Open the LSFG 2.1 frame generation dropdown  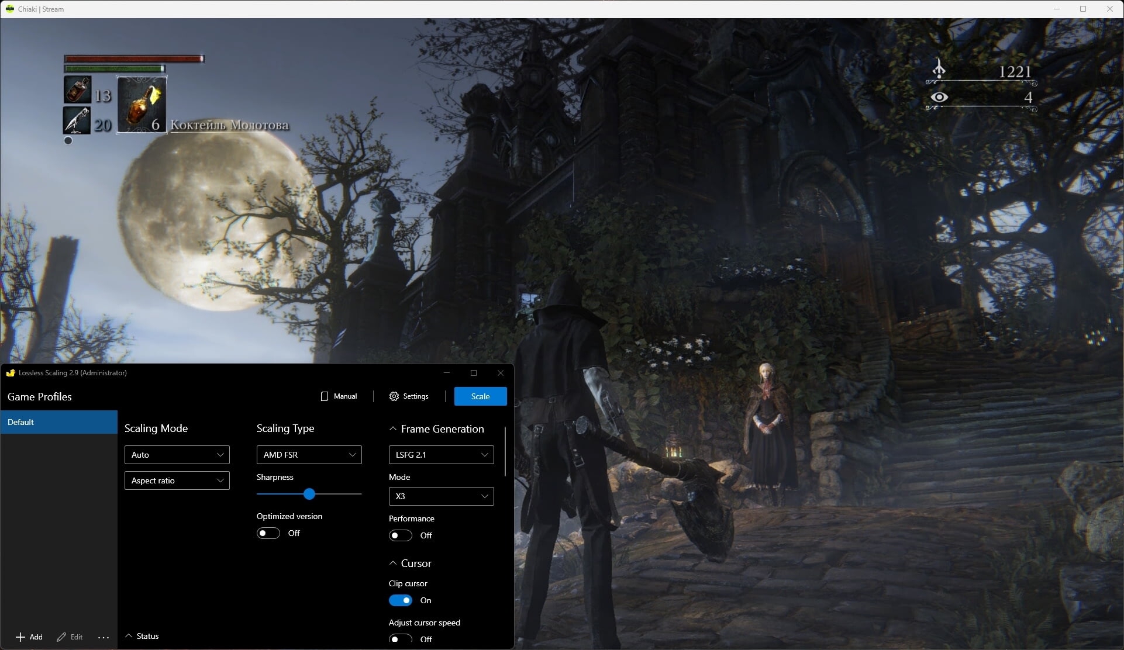[x=441, y=455]
